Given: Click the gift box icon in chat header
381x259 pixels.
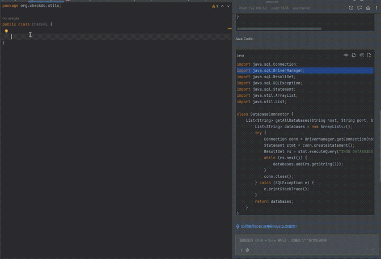Looking at the screenshot, I should (x=368, y=8).
